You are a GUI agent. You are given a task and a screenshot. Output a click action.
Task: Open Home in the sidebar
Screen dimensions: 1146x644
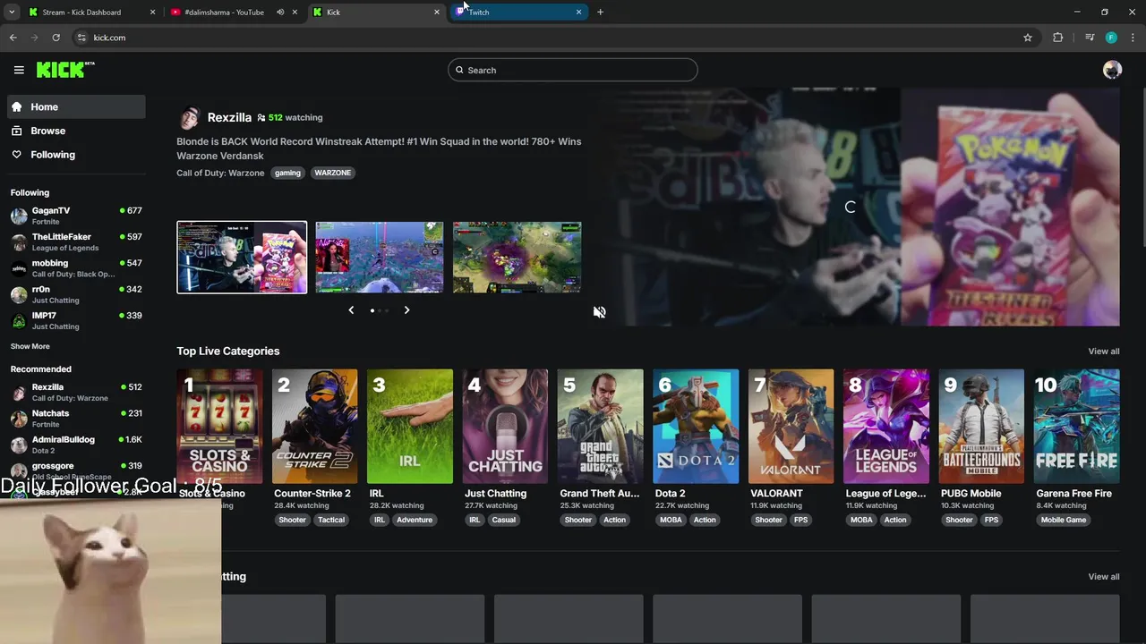76,106
